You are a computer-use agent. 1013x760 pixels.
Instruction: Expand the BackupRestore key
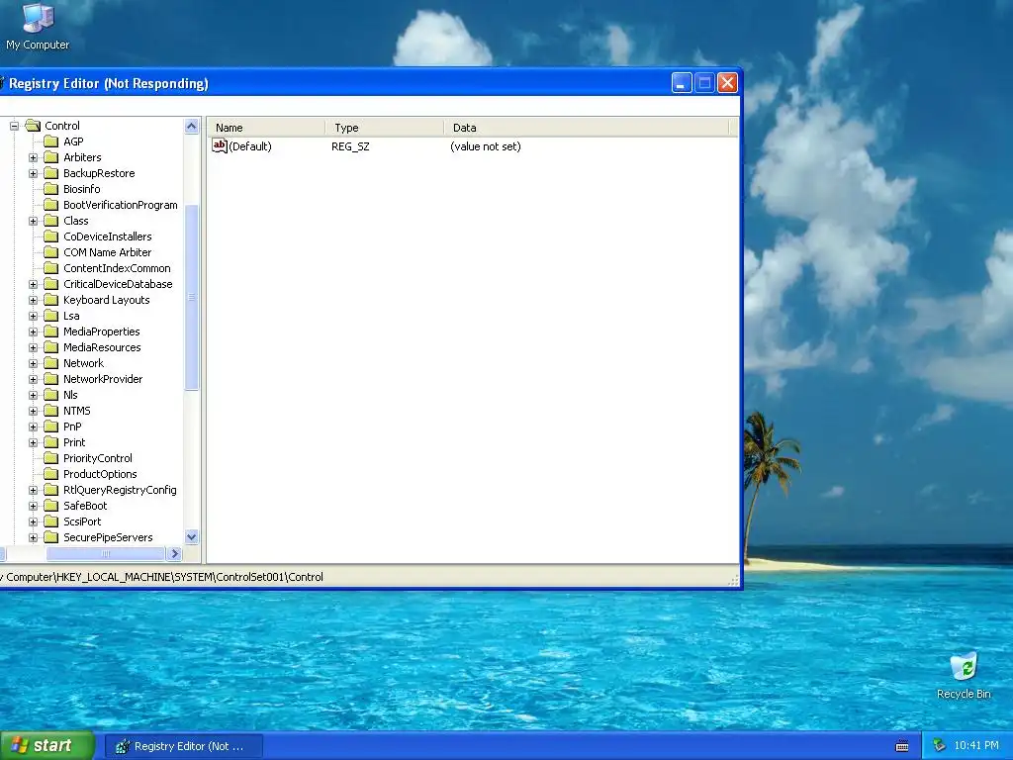[x=33, y=173]
